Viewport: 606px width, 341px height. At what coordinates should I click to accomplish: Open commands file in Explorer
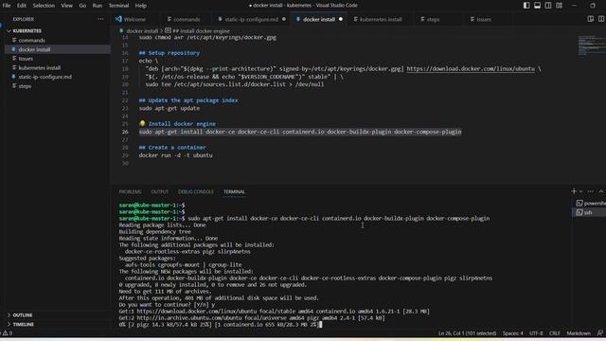point(31,40)
